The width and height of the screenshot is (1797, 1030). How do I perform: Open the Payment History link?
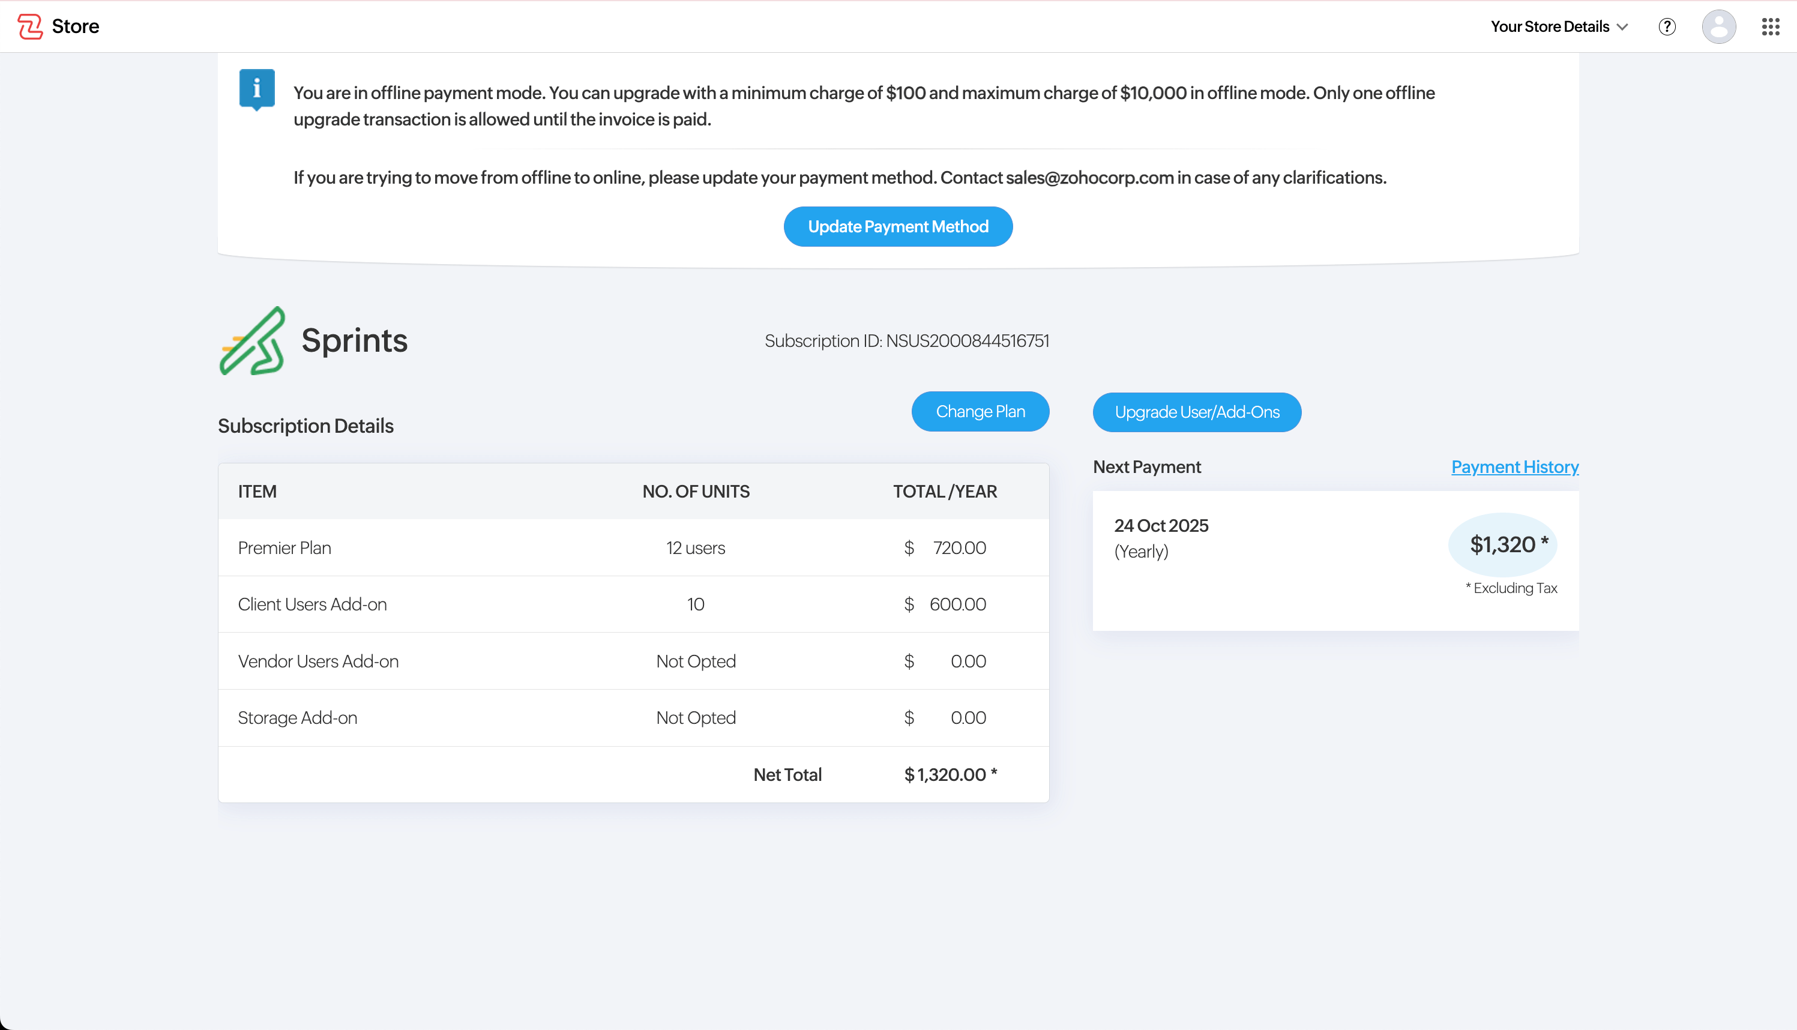click(x=1514, y=467)
